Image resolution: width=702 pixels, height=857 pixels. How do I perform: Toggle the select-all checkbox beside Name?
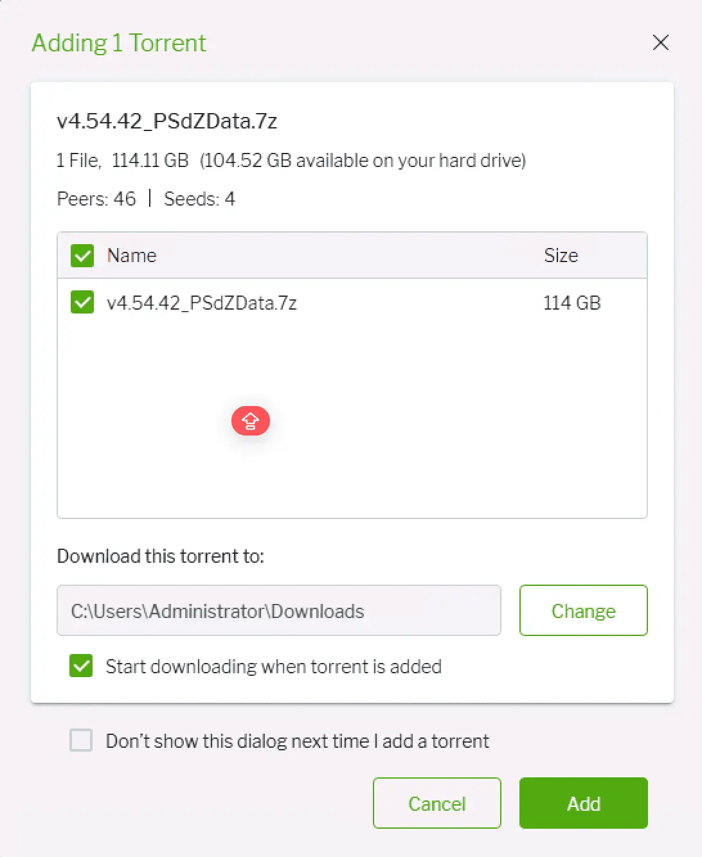[x=82, y=256]
